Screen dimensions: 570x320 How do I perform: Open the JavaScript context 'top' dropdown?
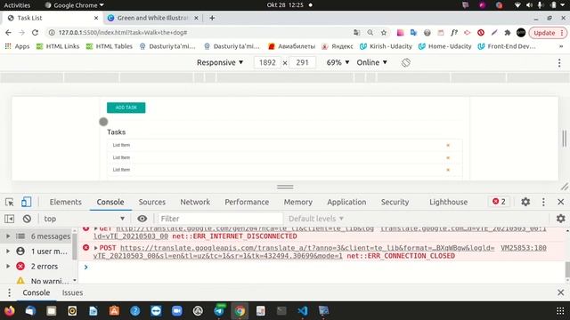tap(85, 219)
